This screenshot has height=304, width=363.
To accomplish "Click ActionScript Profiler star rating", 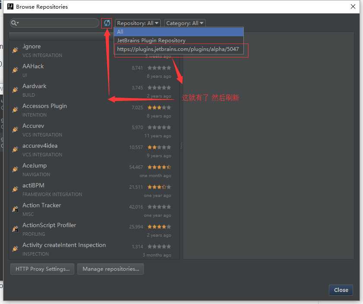I will pos(159,227).
